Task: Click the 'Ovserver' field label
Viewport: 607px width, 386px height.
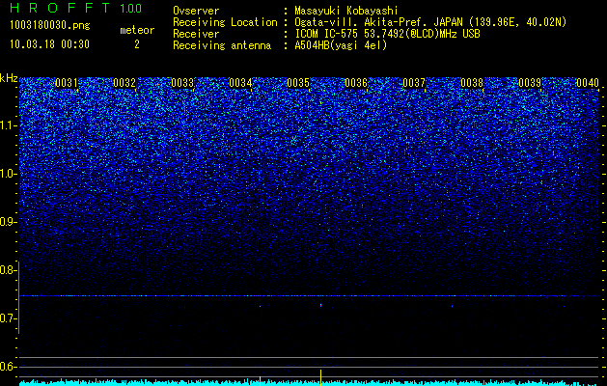Action: point(196,11)
